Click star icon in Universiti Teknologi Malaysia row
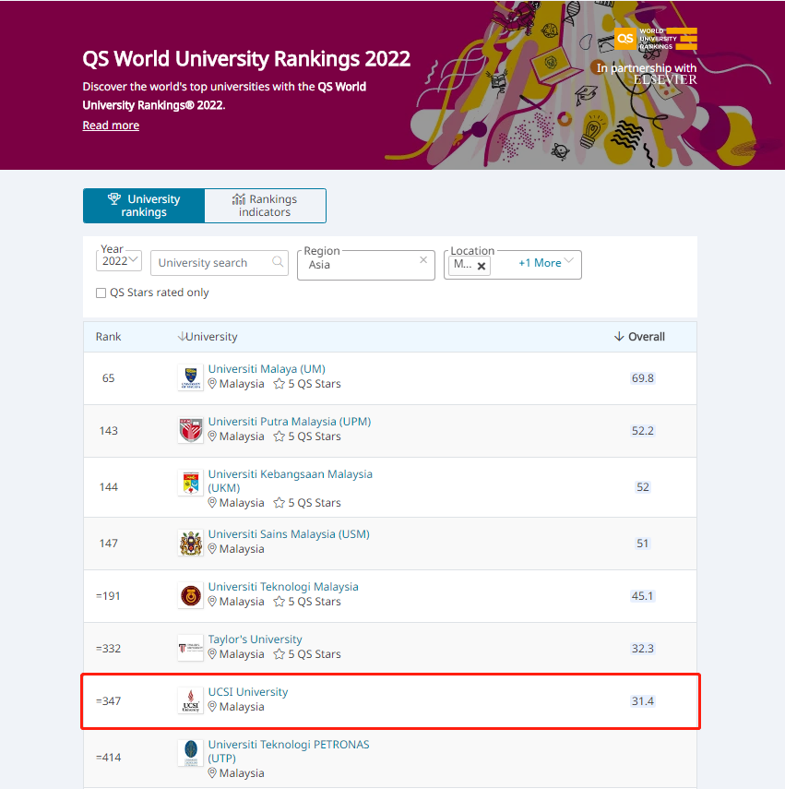The image size is (785, 789). 280,602
